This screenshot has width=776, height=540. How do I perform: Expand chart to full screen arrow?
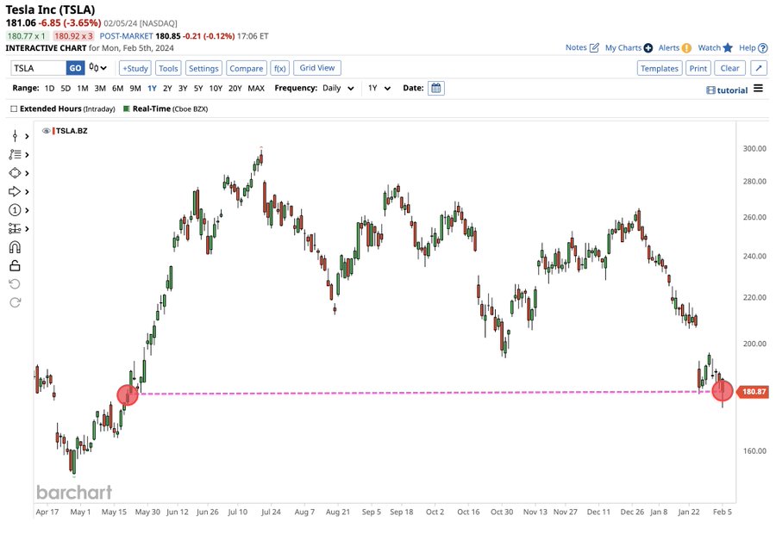759,68
